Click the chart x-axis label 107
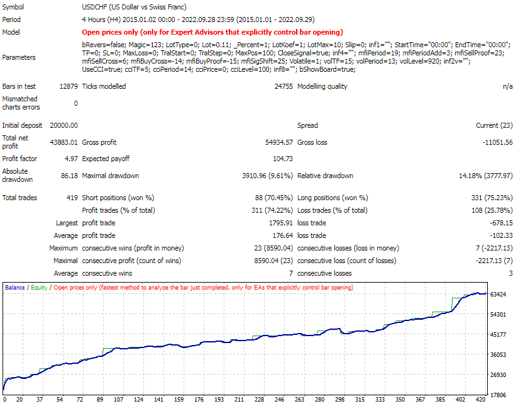This screenshot has height=406, width=518. tap(118, 400)
